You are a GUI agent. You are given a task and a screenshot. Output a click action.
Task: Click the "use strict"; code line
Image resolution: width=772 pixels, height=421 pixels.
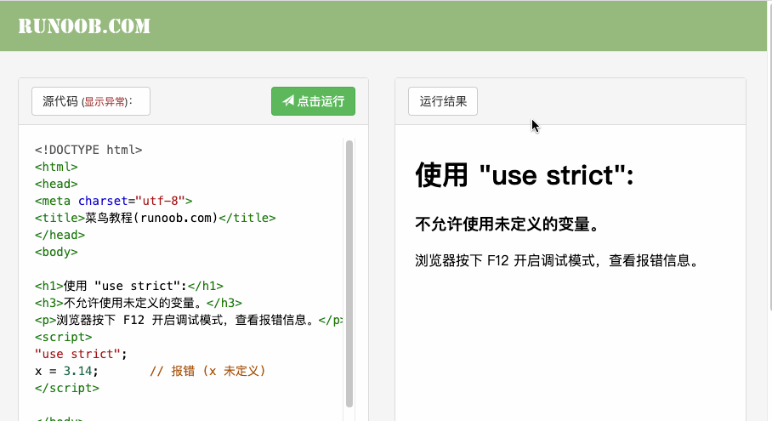pos(81,354)
